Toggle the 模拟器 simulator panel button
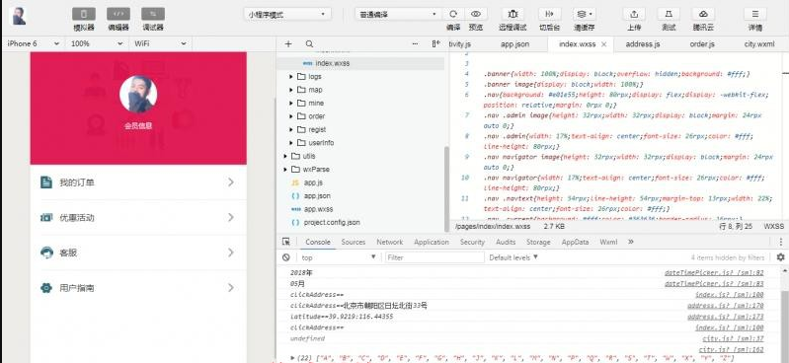789x363 pixels. (x=84, y=14)
